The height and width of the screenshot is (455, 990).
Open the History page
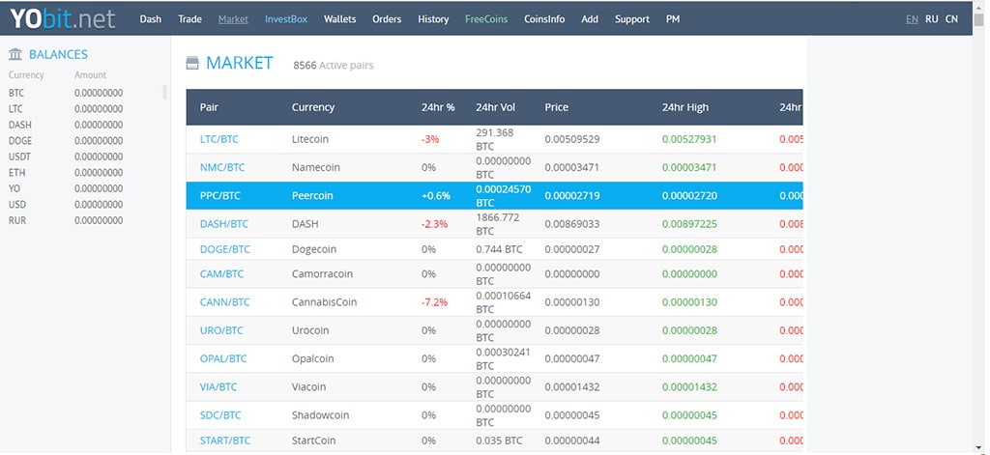tap(433, 19)
